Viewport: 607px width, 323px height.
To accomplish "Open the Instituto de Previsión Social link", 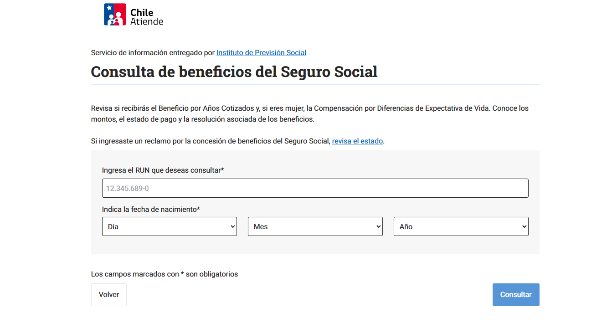I will point(261,52).
